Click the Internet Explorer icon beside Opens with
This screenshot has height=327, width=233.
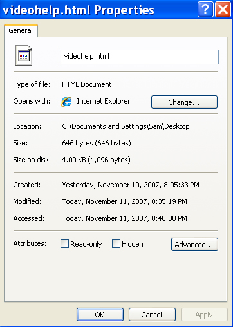(66, 102)
